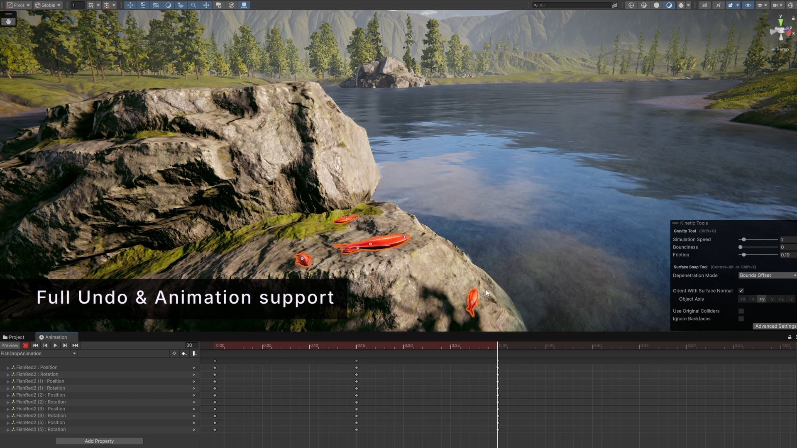797x448 pixels.
Task: Select wireframe draw mode globe icon
Action: (631, 5)
